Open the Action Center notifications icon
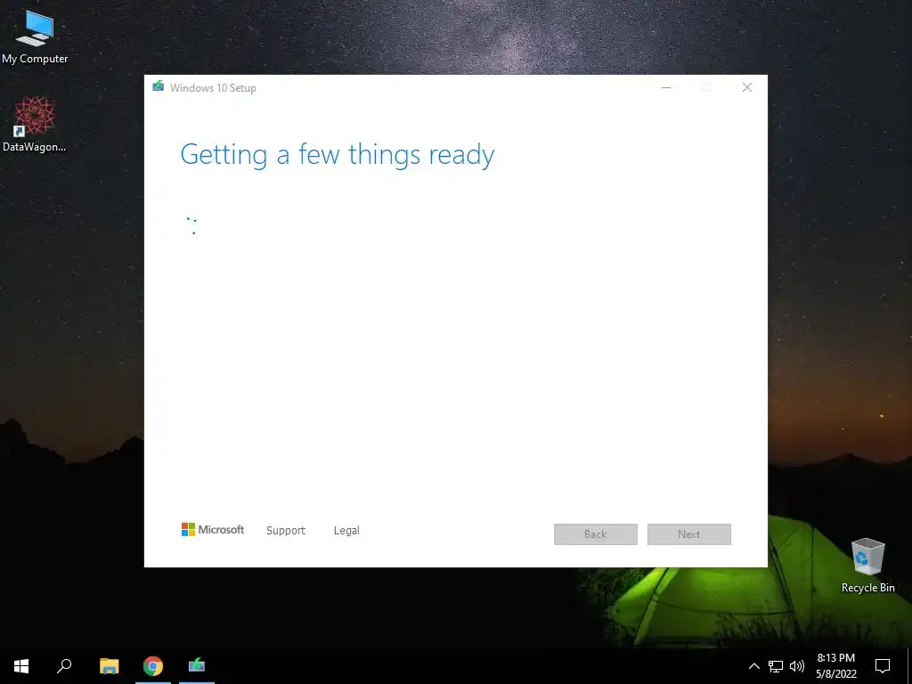The image size is (912, 684). (x=883, y=666)
